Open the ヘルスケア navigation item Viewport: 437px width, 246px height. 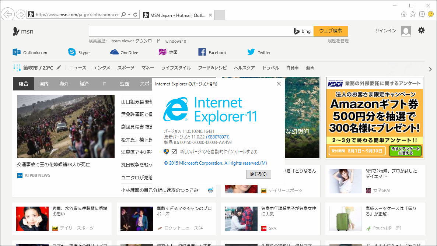[x=244, y=68]
